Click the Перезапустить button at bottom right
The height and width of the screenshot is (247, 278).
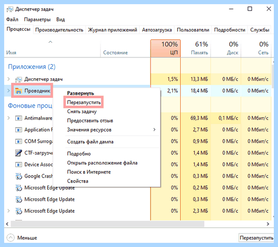256,238
